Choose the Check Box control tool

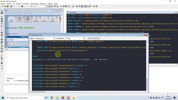pyautogui.click(x=2, y=30)
